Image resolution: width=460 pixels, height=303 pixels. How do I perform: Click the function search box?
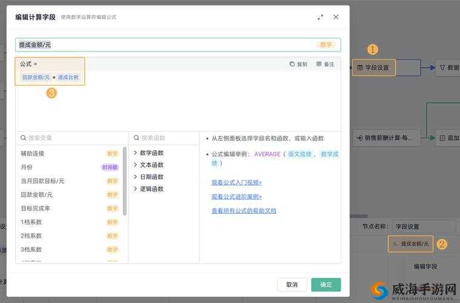coord(164,138)
